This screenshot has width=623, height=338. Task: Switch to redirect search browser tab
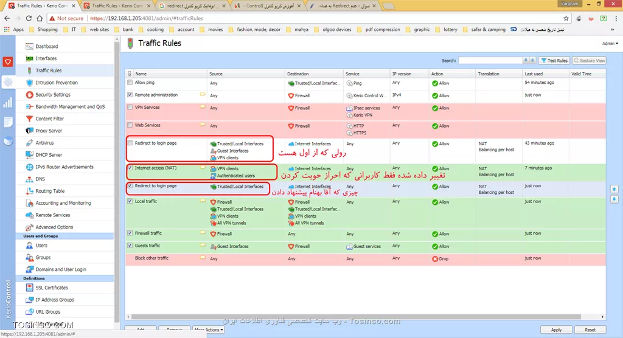pos(192,6)
